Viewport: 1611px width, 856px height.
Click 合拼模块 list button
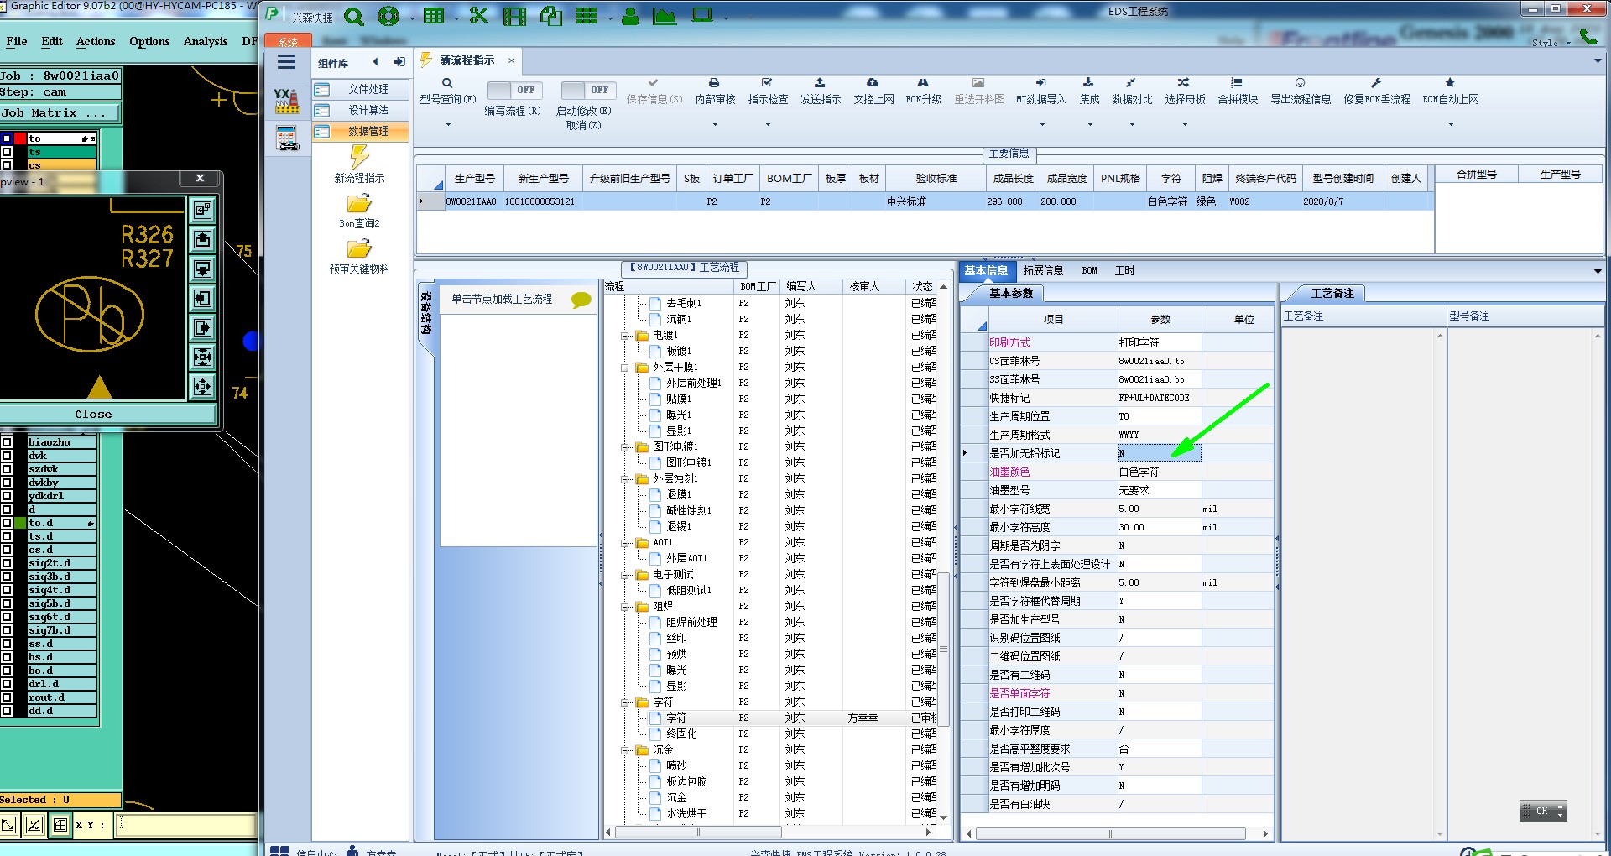coord(1238,91)
